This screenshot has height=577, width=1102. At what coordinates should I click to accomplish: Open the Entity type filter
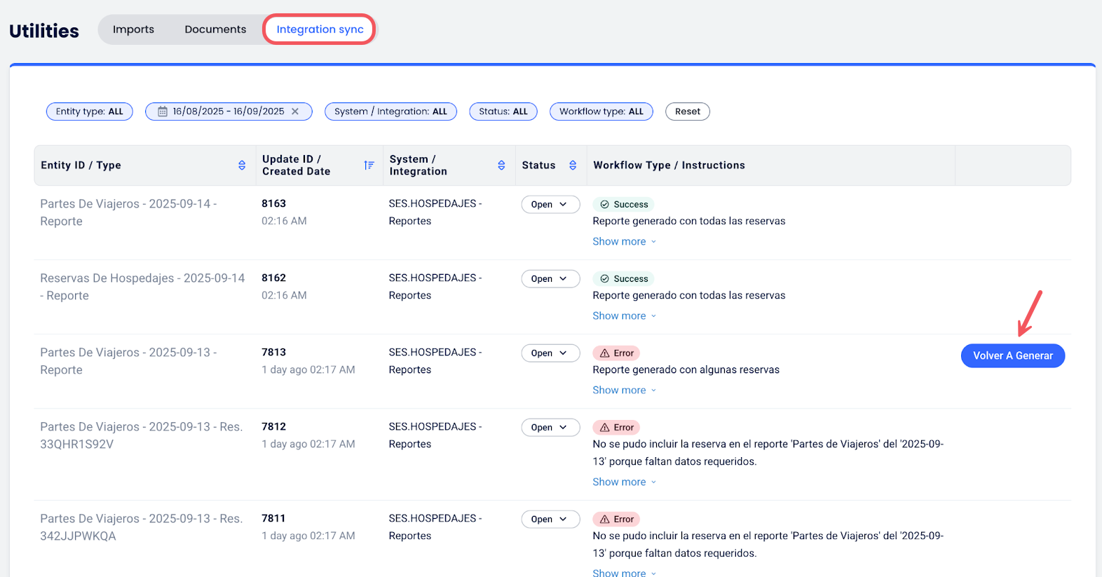[x=89, y=111]
